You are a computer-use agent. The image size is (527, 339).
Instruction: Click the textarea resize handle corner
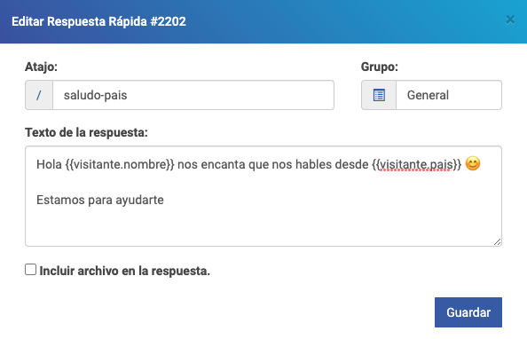point(498,241)
